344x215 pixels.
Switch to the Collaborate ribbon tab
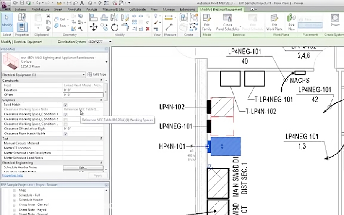(x=137, y=10)
